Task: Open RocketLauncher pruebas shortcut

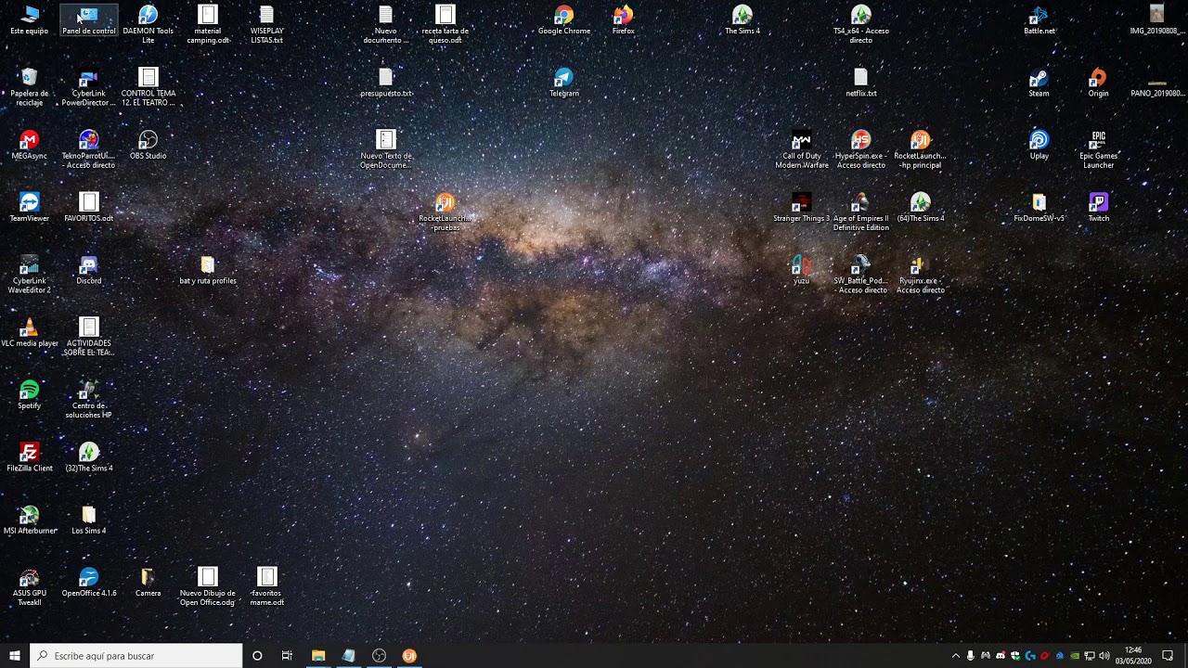Action: (x=445, y=212)
